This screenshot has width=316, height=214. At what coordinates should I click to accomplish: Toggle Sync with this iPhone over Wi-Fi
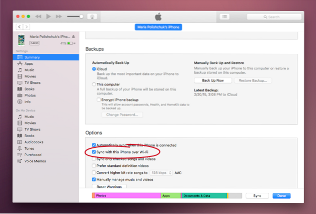click(x=94, y=152)
